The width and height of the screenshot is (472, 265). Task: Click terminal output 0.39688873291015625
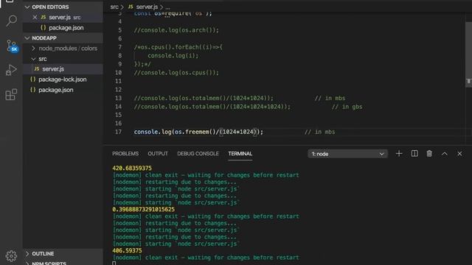pos(143,209)
